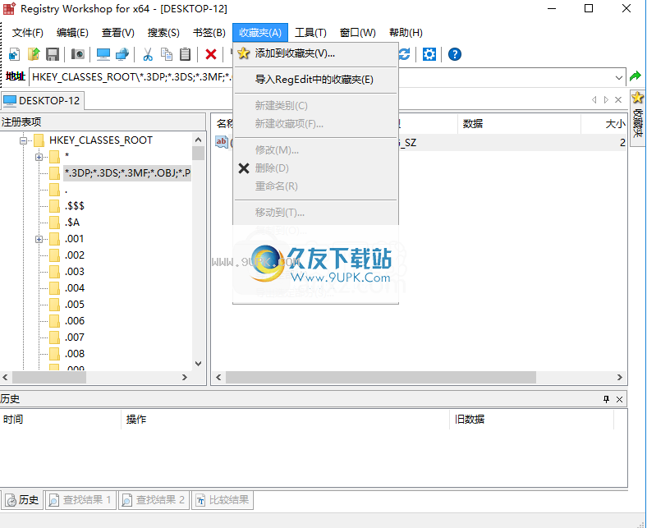Expand the * key node
This screenshot has width=647, height=528.
pyautogui.click(x=39, y=158)
